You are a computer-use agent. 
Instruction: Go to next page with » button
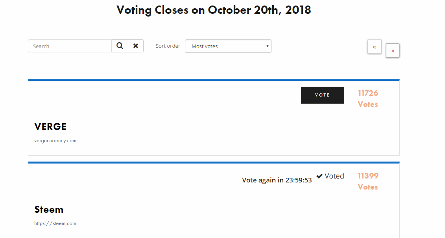tap(393, 50)
